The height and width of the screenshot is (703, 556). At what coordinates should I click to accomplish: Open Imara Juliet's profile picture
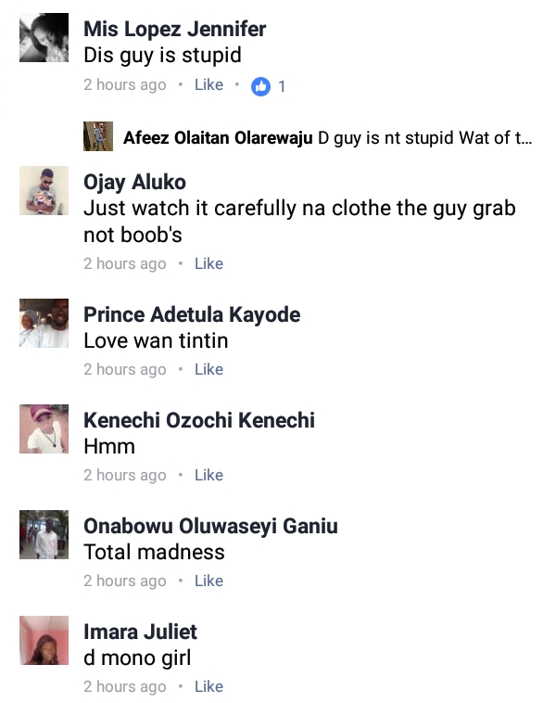[44, 640]
